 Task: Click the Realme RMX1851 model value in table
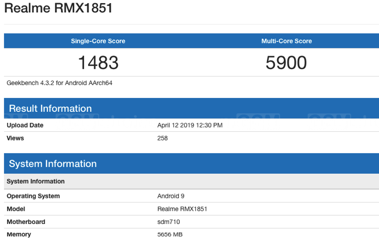click(182, 209)
